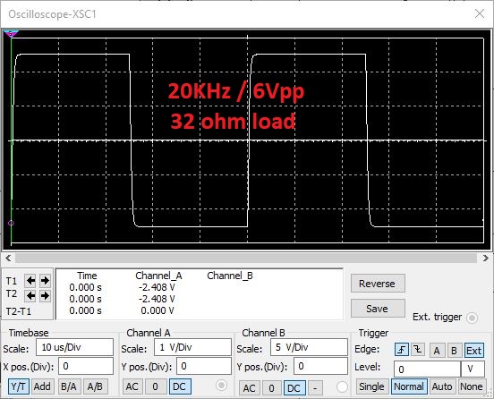The width and height of the screenshot is (494, 399).
Task: Open trigger Level unit V dropdown
Action: click(x=473, y=369)
